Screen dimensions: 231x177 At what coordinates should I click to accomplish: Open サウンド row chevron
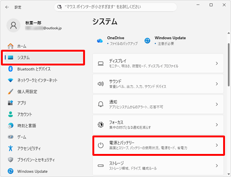[x=217, y=84]
